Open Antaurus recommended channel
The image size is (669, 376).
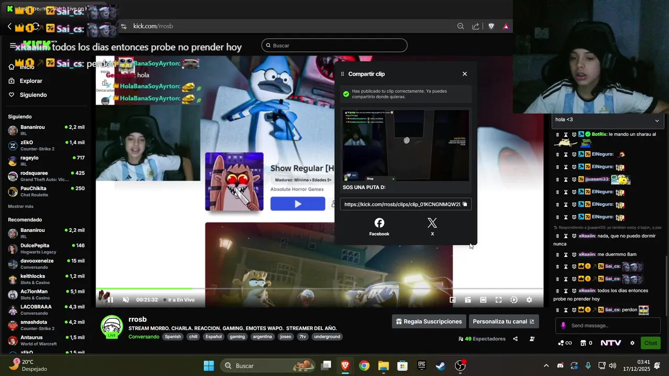pyautogui.click(x=47, y=340)
